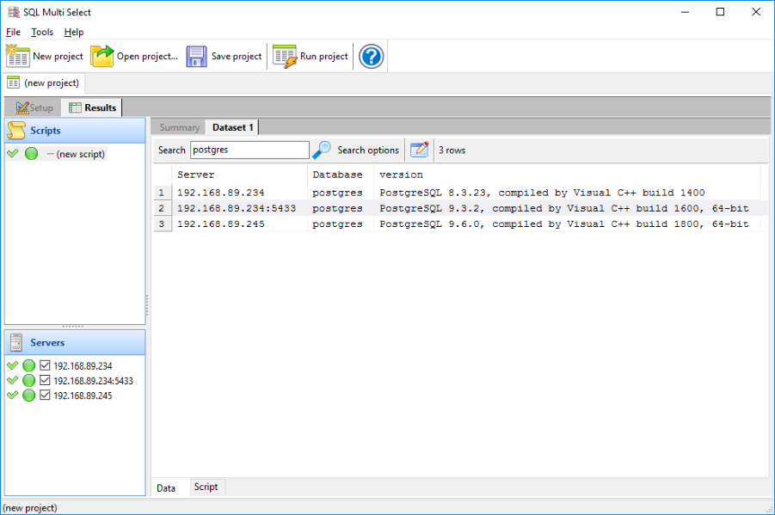
Task: Uncheck the 192.168.89.234 server checkbox
Action: pyautogui.click(x=46, y=366)
